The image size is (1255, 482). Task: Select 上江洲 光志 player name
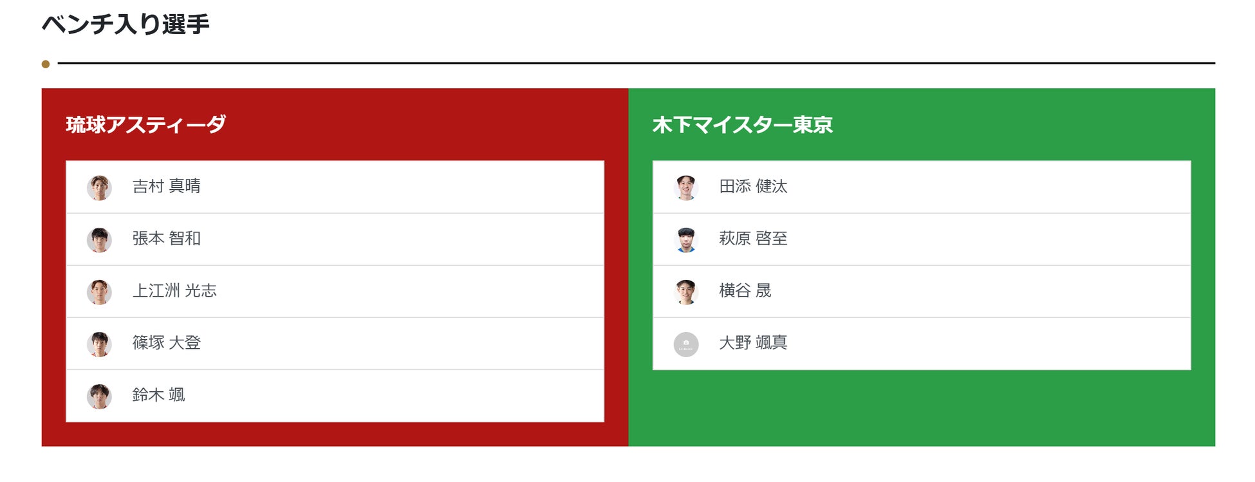point(174,291)
